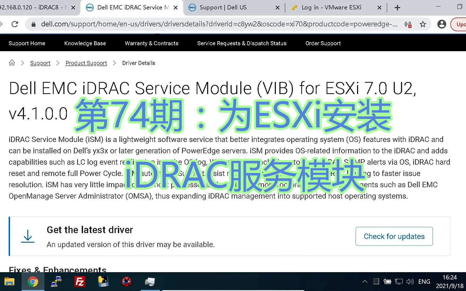This screenshot has height=291, width=466.
Task: Click the Driver Details breadcrumb text
Action: click(139, 63)
